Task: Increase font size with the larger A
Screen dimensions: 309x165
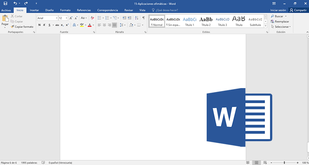Action: click(71, 18)
